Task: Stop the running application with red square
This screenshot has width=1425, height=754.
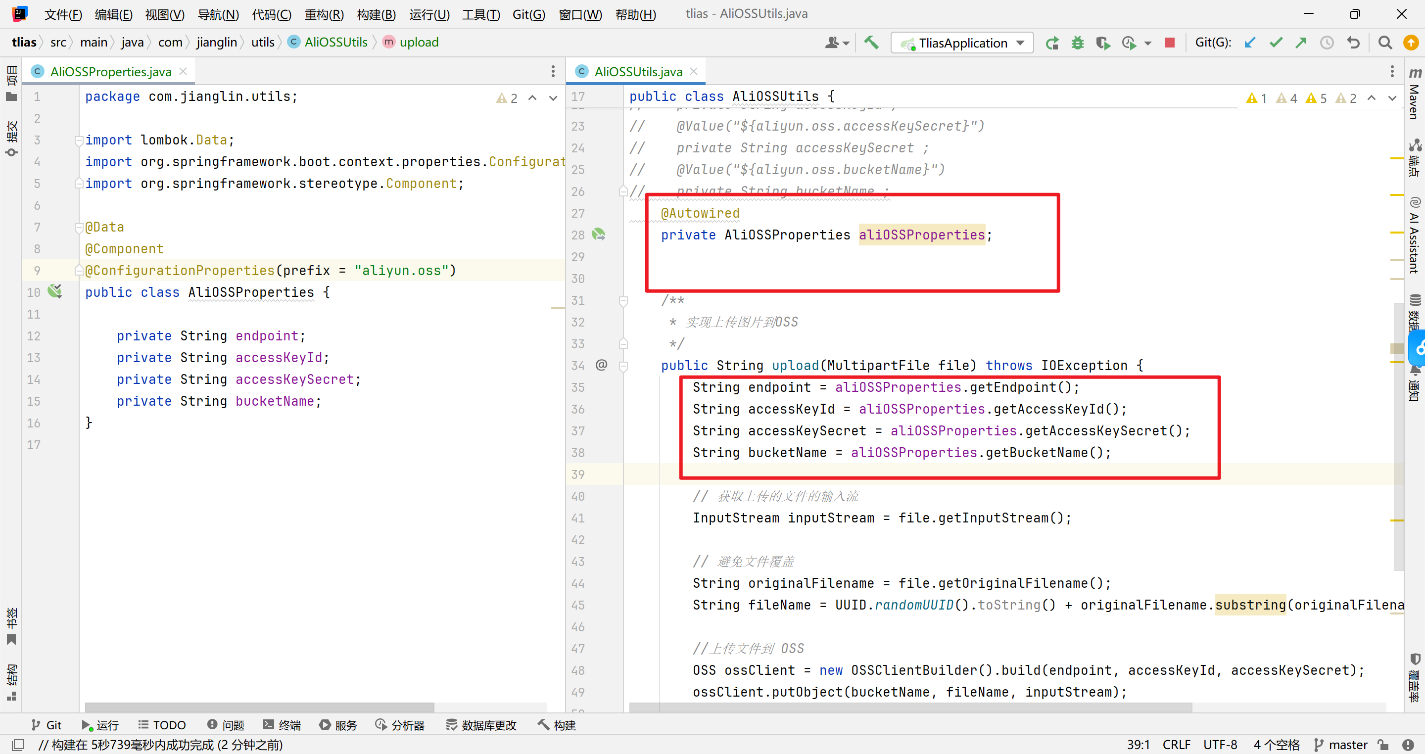Action: click(x=1169, y=43)
